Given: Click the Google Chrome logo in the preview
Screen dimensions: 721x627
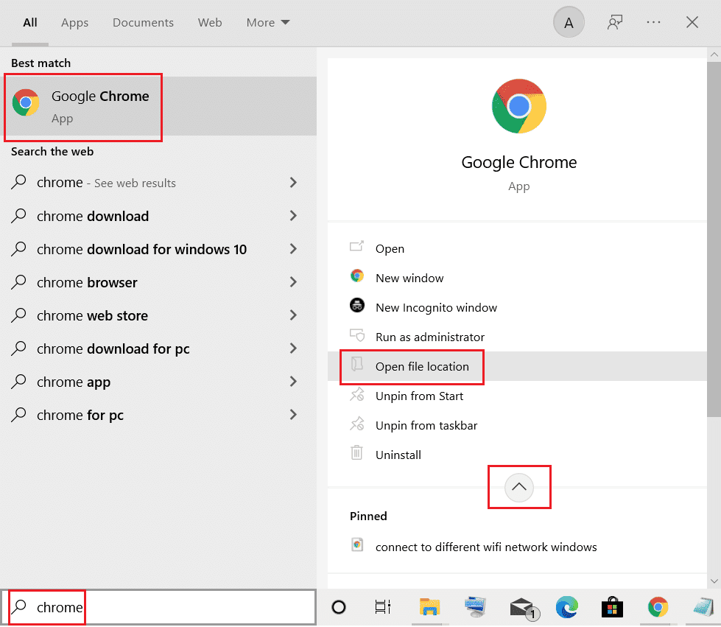Looking at the screenshot, I should [x=518, y=105].
